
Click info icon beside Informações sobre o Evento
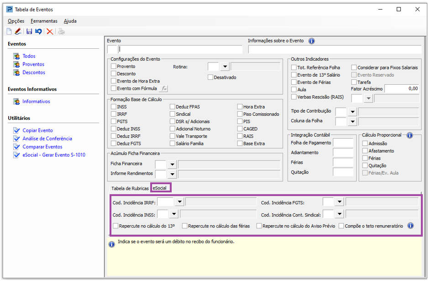(x=312, y=41)
